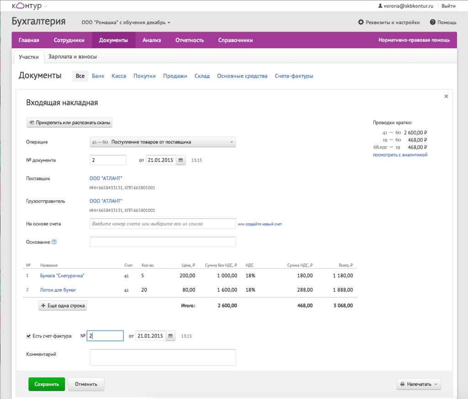Click the Помощь question mark icon
The image size is (468, 399).
point(432,22)
